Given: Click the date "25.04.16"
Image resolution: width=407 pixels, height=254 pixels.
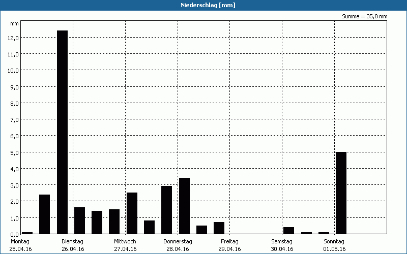Looking at the screenshot, I should tap(20, 249).
